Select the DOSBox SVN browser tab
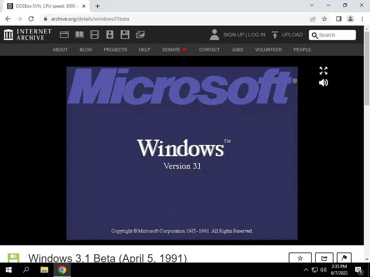The image size is (370, 277). coord(46,6)
